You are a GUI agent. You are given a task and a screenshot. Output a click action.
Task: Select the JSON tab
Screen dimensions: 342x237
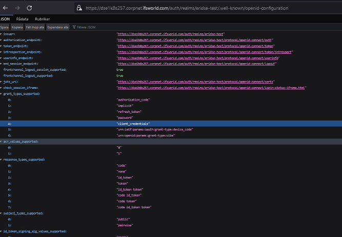5,19
